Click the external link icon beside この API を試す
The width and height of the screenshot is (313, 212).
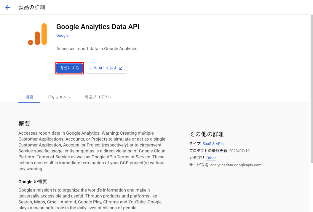[121, 68]
